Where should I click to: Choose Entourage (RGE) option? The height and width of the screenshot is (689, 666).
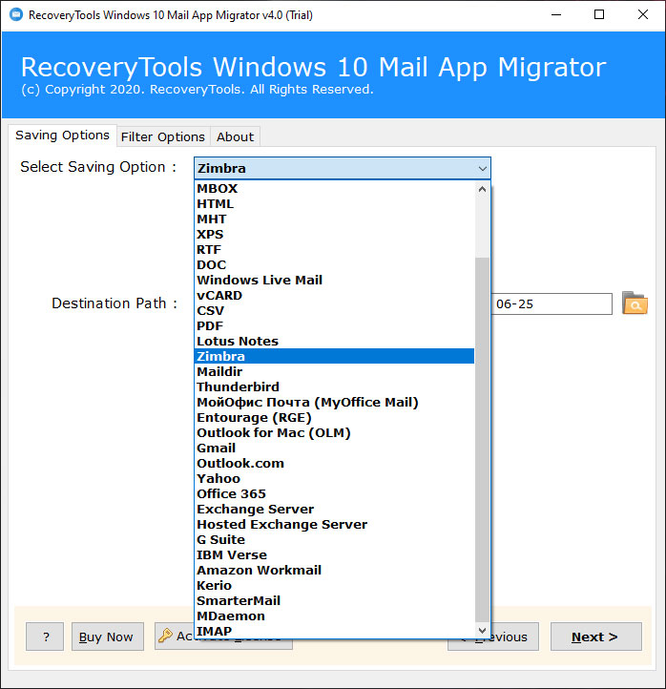(334, 417)
